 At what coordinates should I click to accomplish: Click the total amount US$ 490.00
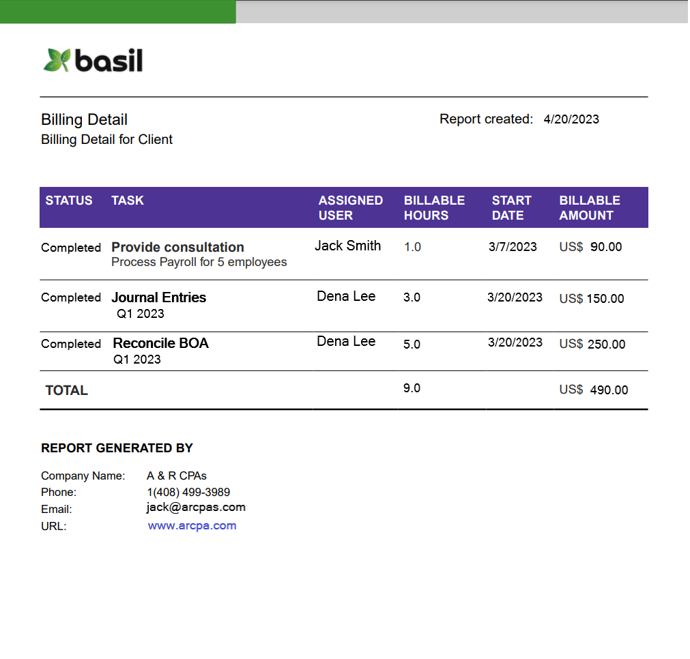[x=594, y=390]
